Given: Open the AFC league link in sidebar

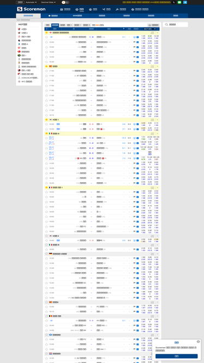Looking at the screenshot, I should (x=27, y=82).
